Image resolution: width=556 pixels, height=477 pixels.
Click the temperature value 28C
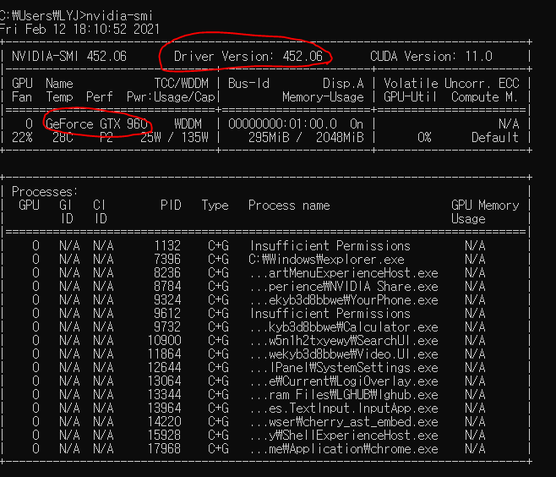63,137
